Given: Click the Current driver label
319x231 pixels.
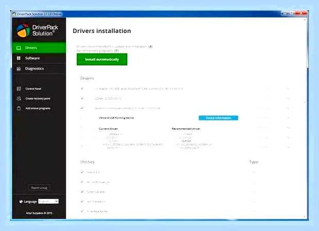Looking at the screenshot, I should pos(108,129).
